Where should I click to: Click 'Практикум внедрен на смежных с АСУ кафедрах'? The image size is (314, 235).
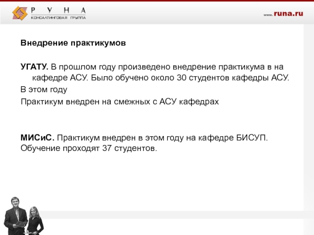point(120,102)
